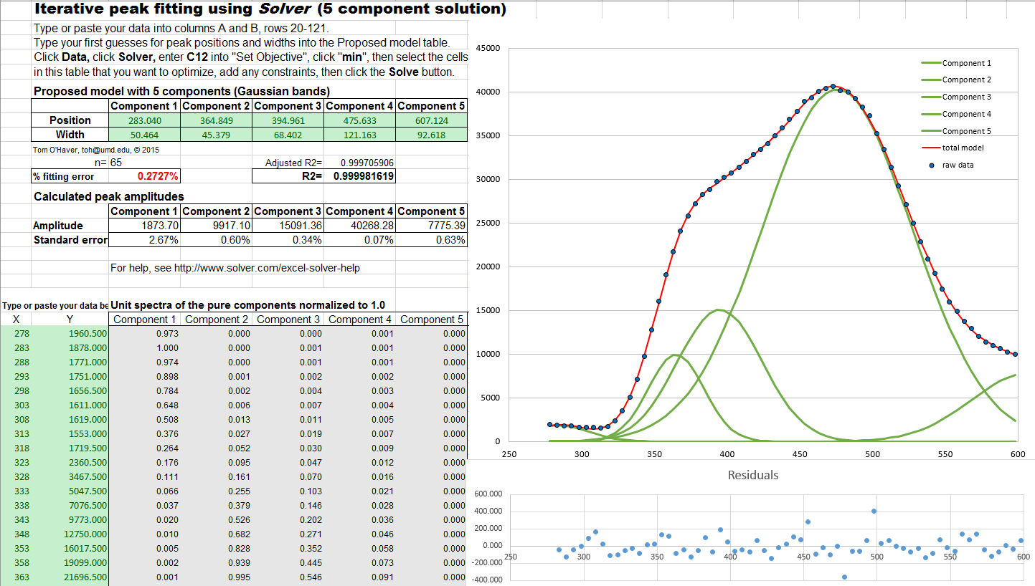The width and height of the screenshot is (1035, 586).
Task: Click the 'total model' legend entry
Action: click(x=963, y=148)
